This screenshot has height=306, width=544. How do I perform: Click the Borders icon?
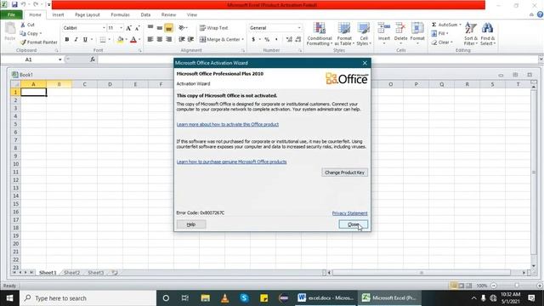102,40
